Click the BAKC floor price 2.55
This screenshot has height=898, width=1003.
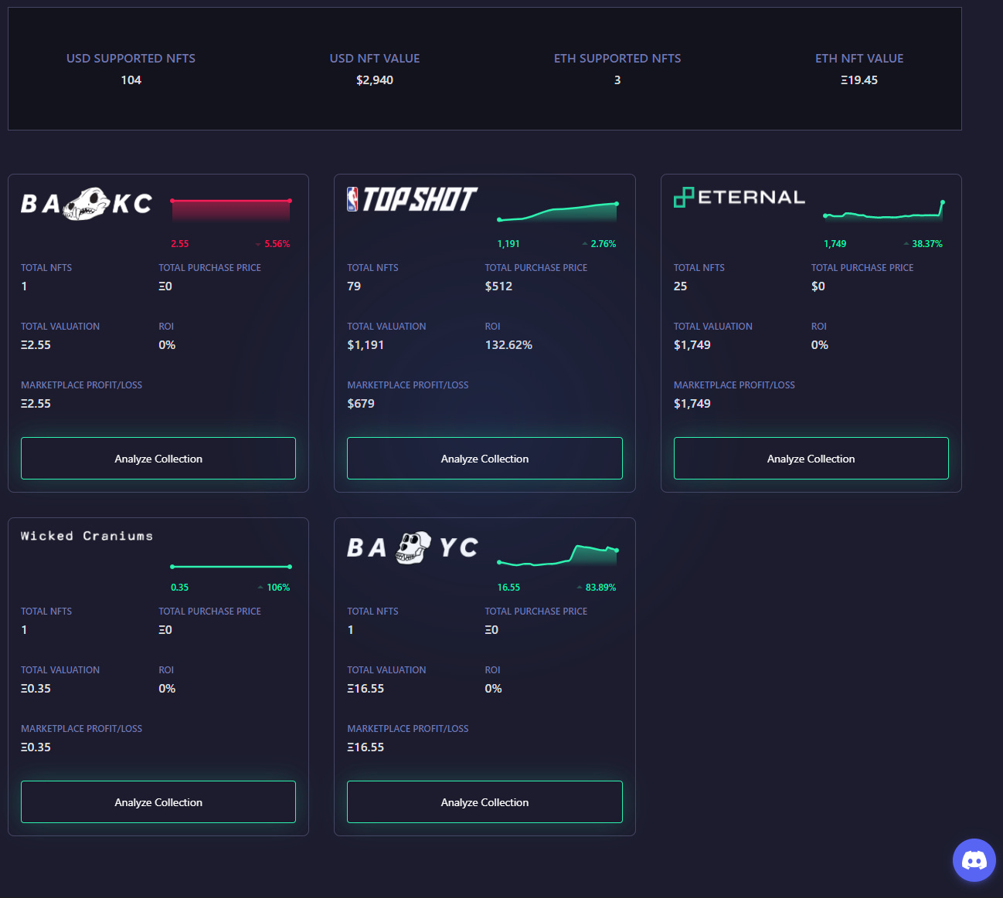[179, 244]
